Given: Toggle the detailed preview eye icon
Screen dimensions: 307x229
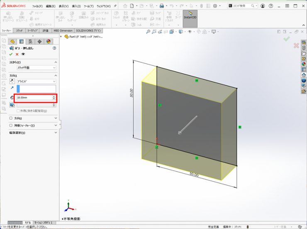Looking at the screenshot, I should [23, 54].
